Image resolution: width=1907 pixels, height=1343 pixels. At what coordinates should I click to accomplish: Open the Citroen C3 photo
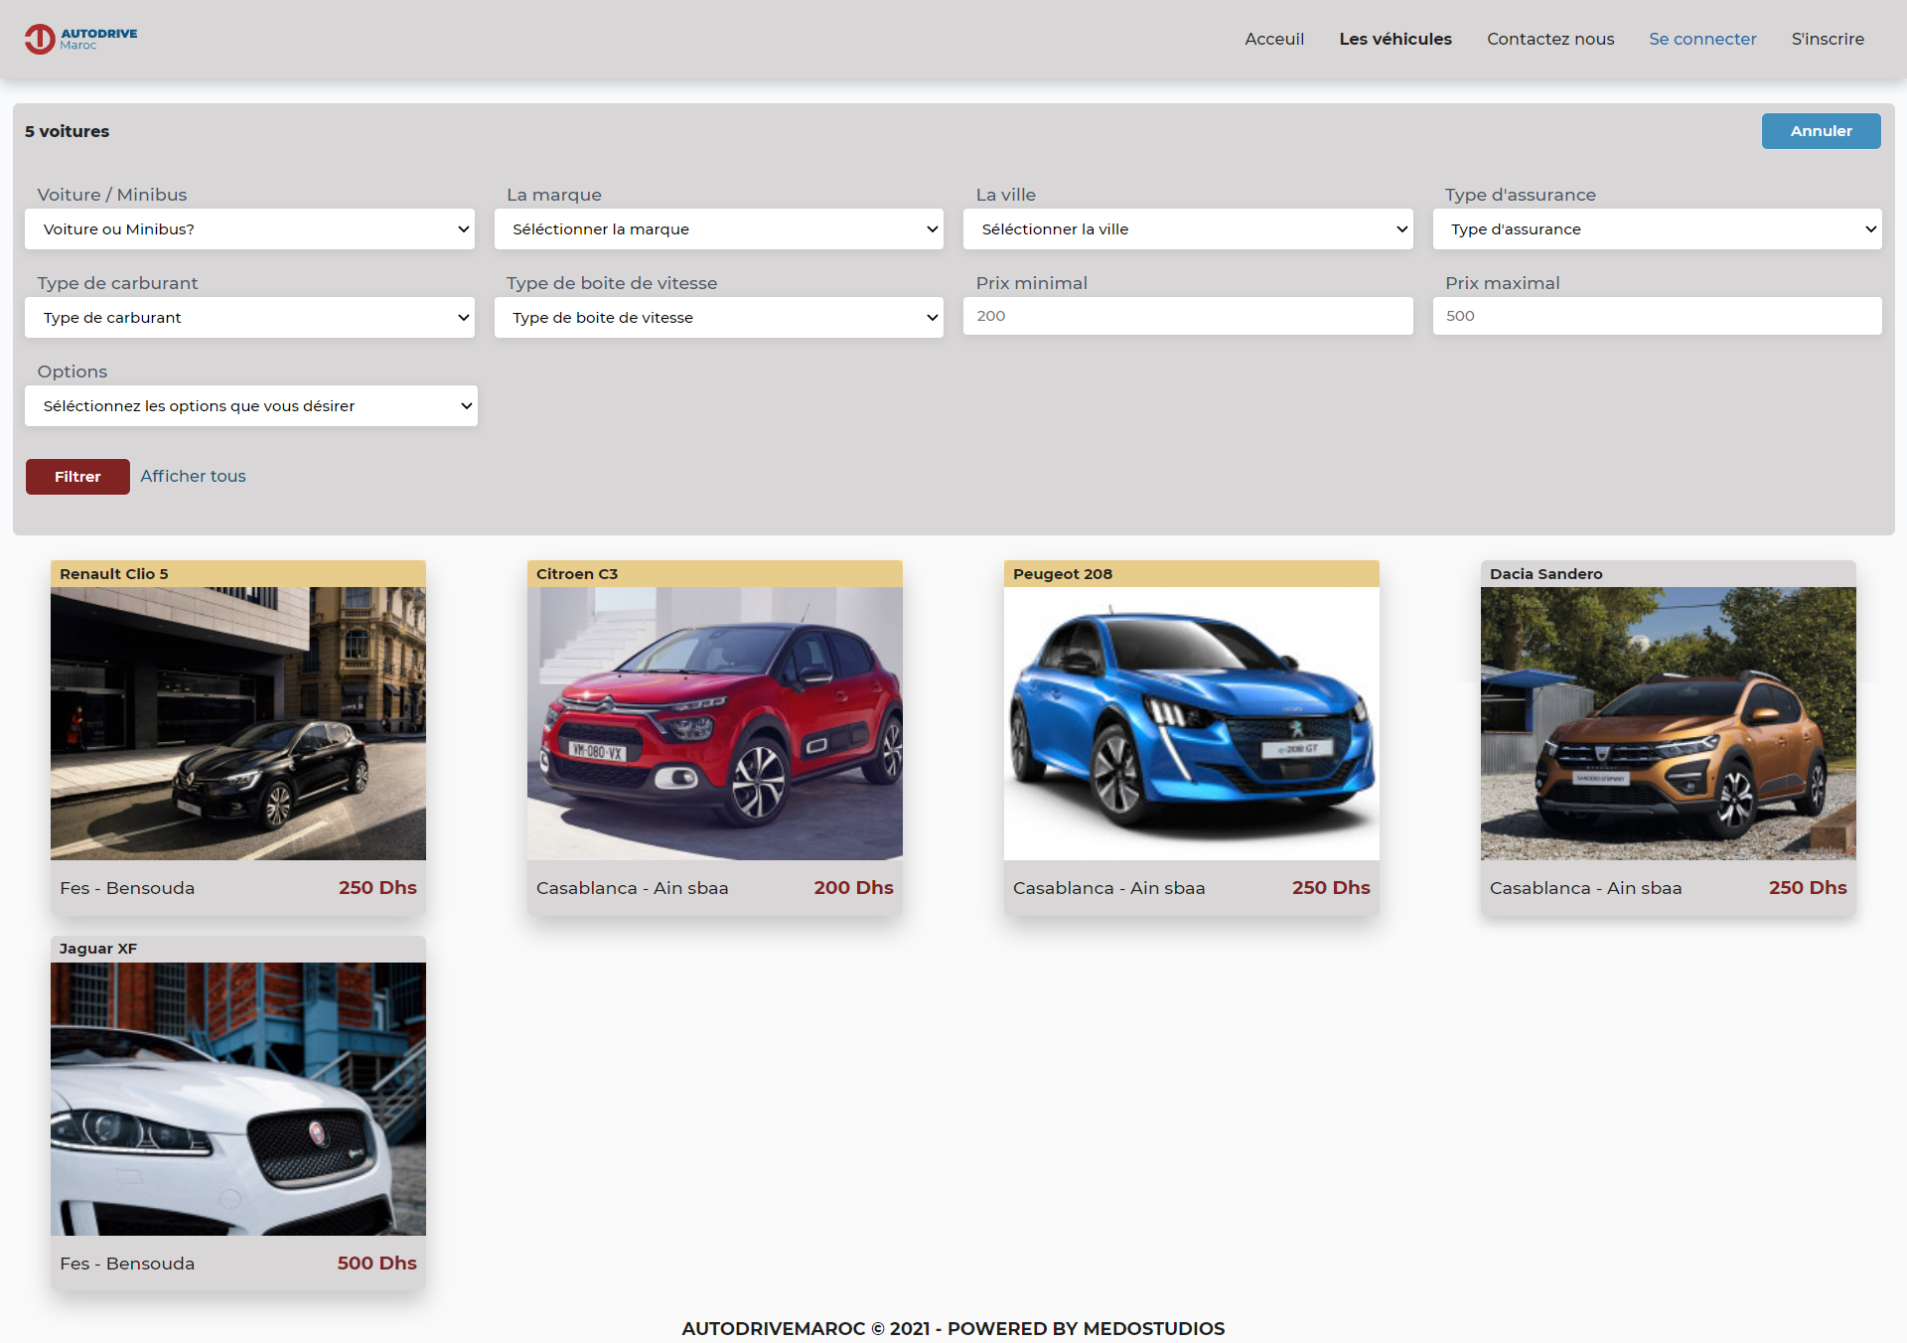(715, 723)
